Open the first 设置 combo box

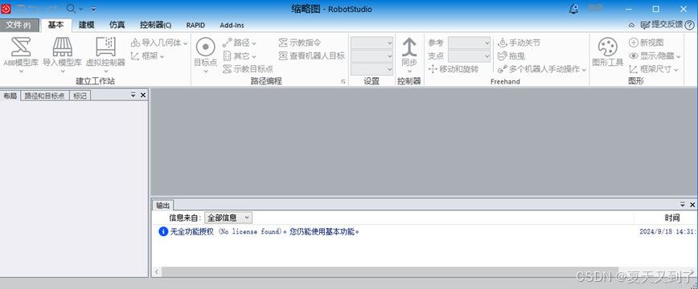pos(372,43)
